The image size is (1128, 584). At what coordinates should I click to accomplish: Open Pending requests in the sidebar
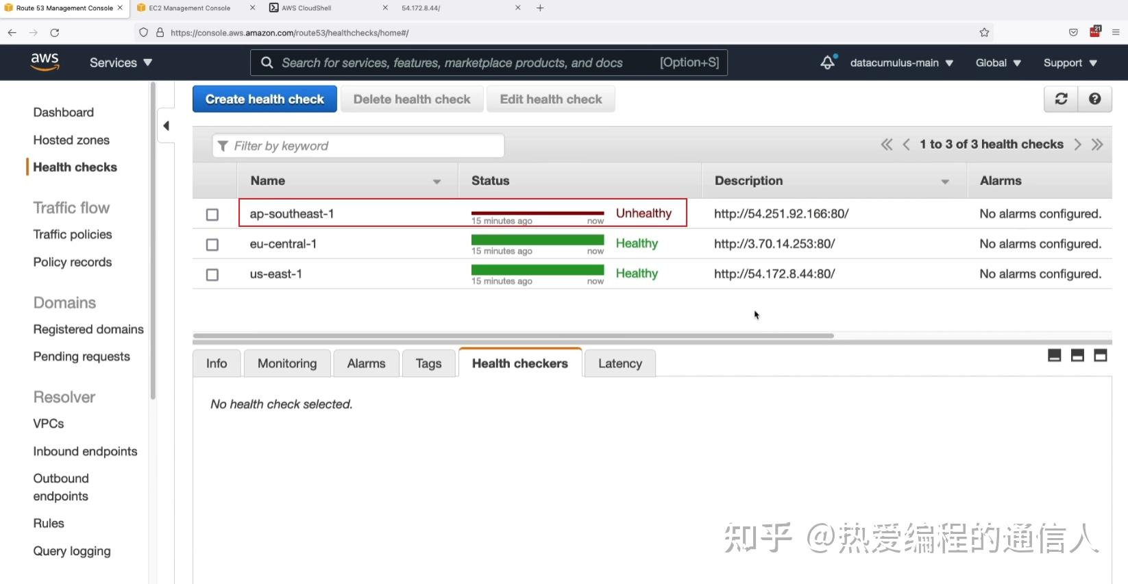click(82, 356)
